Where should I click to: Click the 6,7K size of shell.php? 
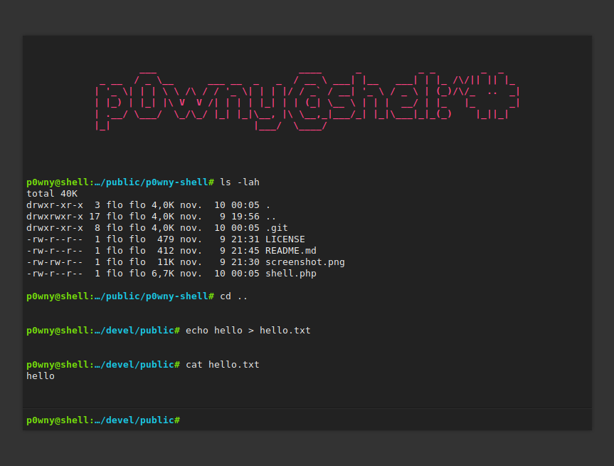pos(163,274)
